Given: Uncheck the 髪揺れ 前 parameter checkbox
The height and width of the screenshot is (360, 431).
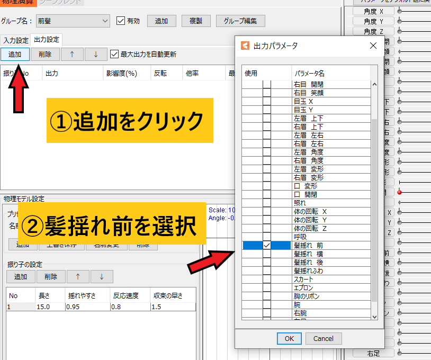Looking at the screenshot, I should pyautogui.click(x=267, y=246).
